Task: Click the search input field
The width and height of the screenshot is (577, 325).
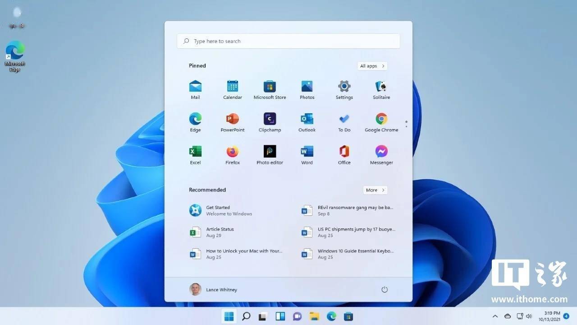Action: 288,41
